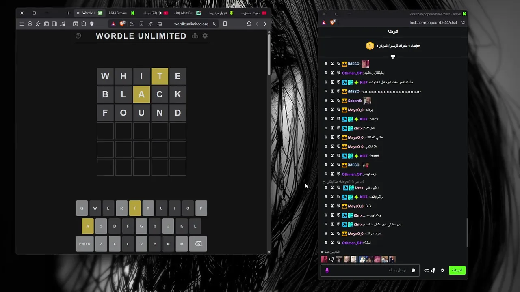Open site settings icon beside wordleunlimited.org
Screen dimensions: 520x292
tap(214, 24)
